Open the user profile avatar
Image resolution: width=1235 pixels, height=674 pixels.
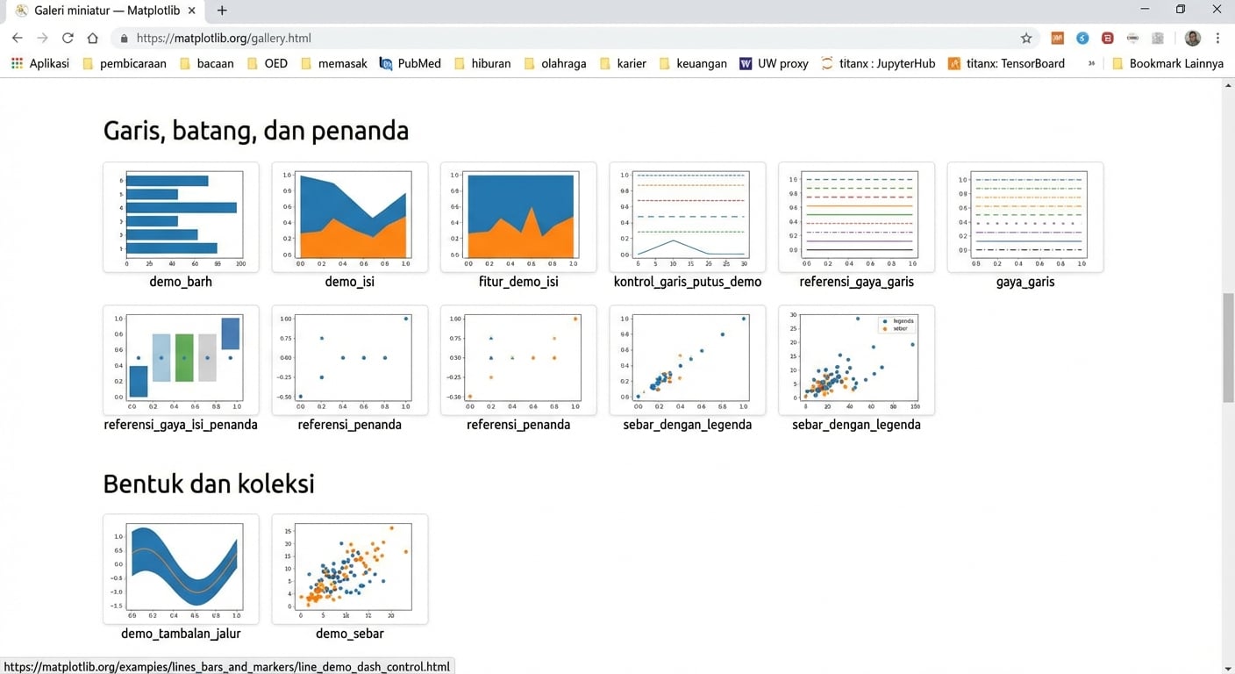[1192, 38]
